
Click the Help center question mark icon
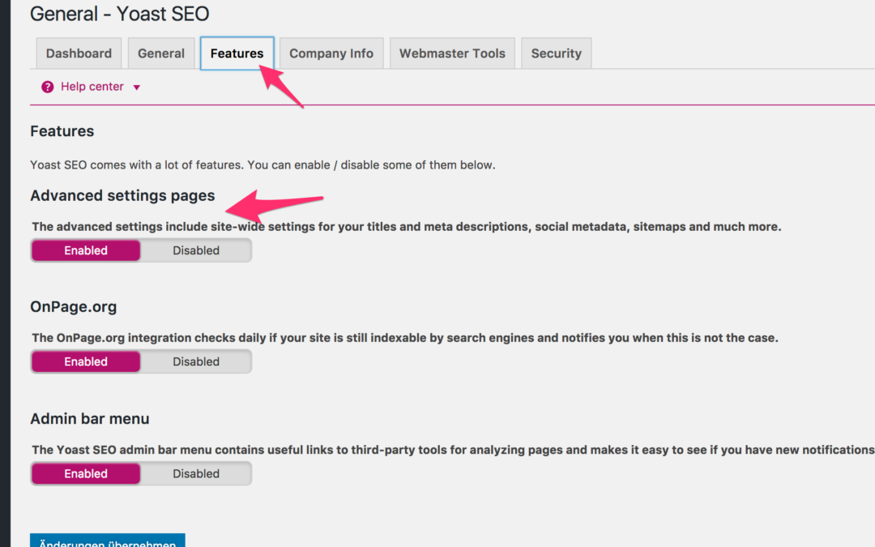point(48,87)
